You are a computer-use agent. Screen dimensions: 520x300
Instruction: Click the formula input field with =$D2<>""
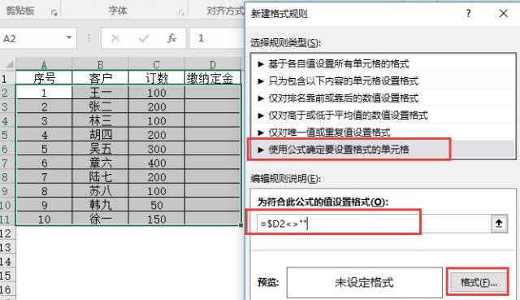[x=374, y=224]
